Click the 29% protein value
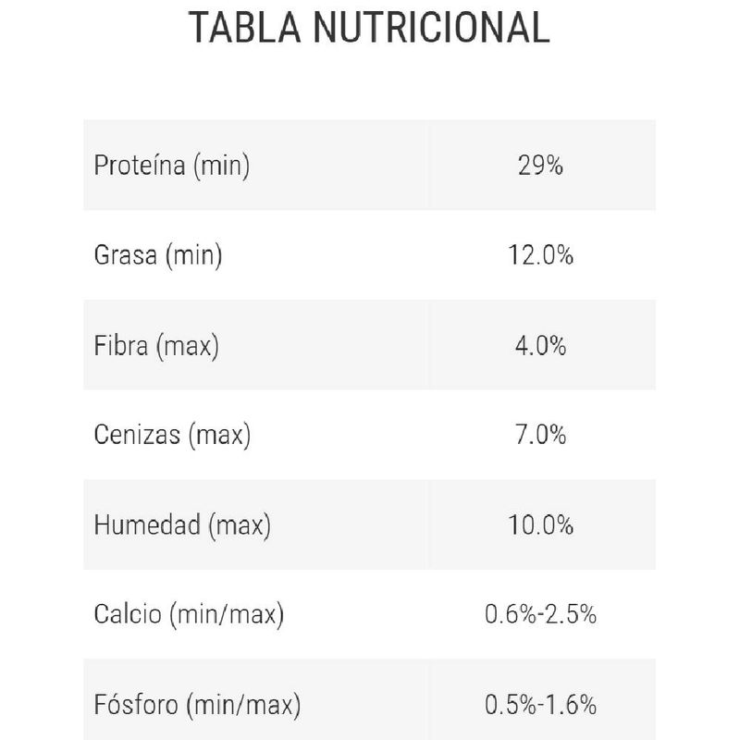740x740 pixels. click(540, 166)
